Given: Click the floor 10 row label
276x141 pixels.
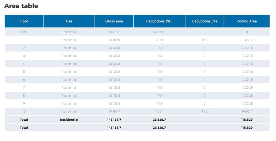Looking at the screenshot, I should point(24,111).
